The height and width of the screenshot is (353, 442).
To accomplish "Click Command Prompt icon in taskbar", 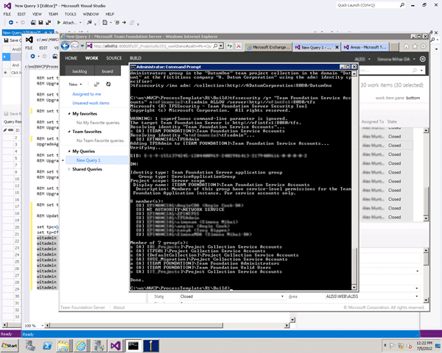I will point(133,346).
